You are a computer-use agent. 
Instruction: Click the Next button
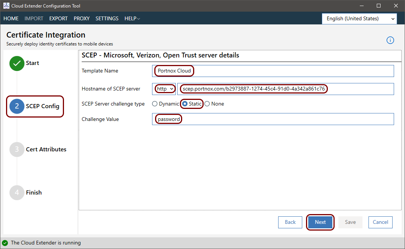click(320, 222)
